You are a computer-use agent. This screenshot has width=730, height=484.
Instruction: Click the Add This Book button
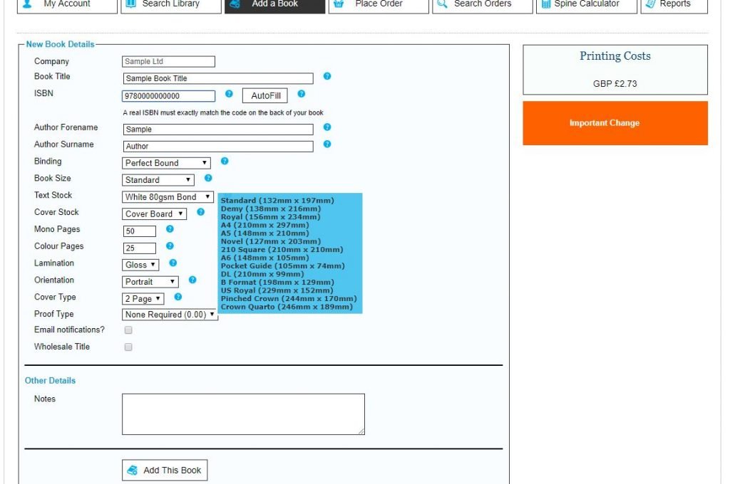tap(164, 470)
